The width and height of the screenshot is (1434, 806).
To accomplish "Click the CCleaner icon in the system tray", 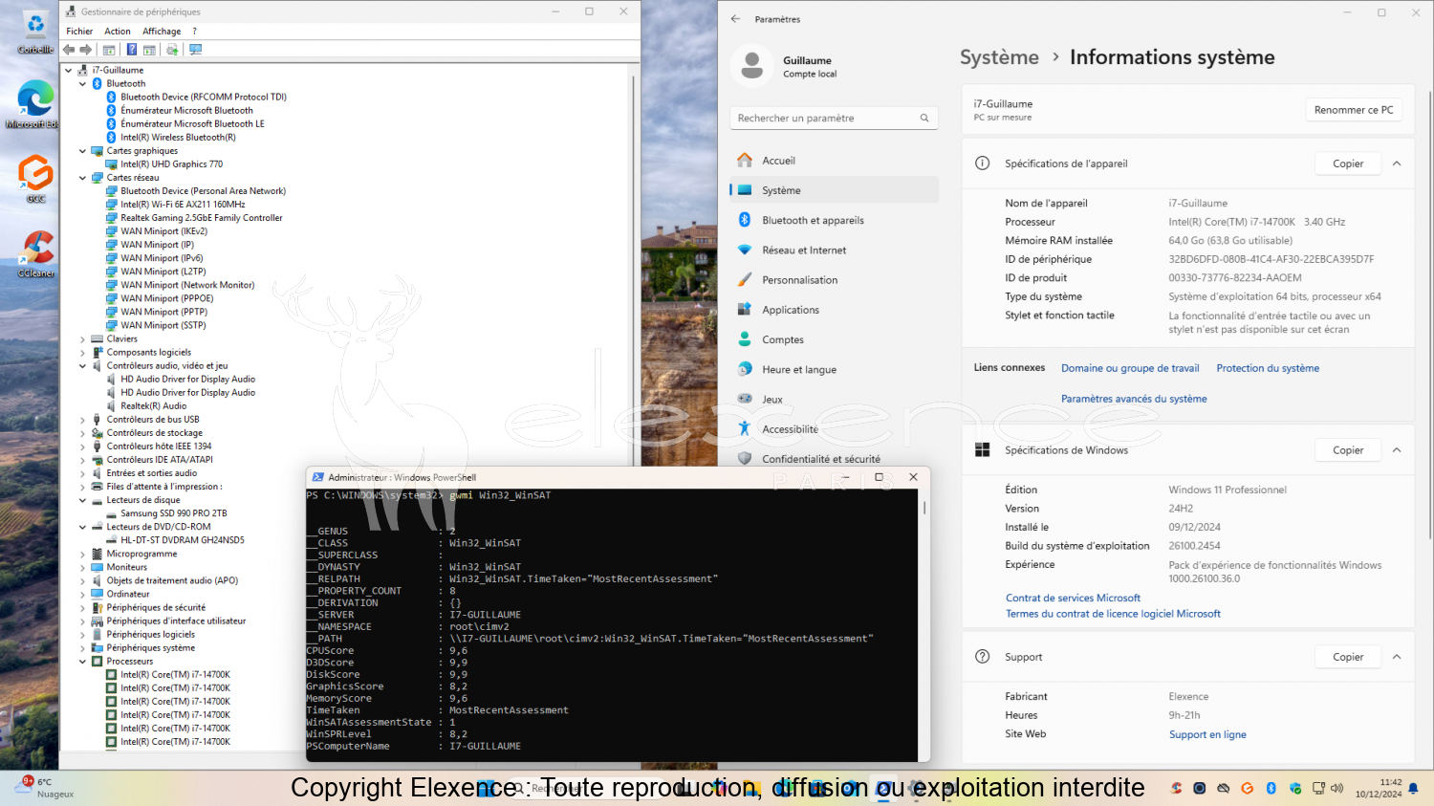I will click(x=1176, y=789).
